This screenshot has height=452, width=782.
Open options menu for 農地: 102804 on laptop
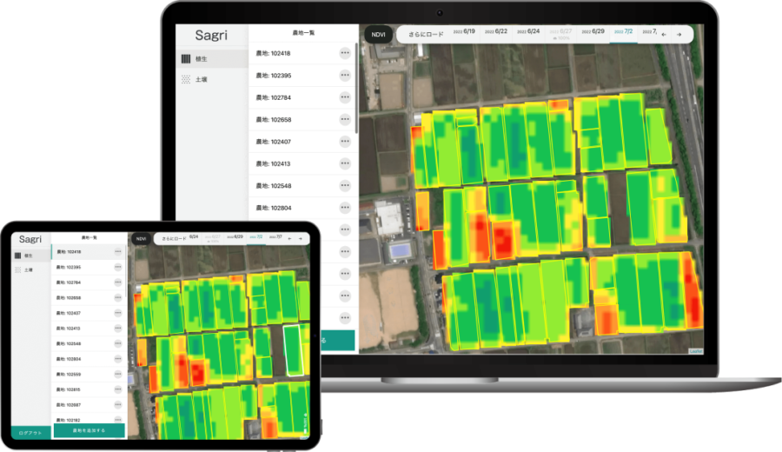pos(345,207)
